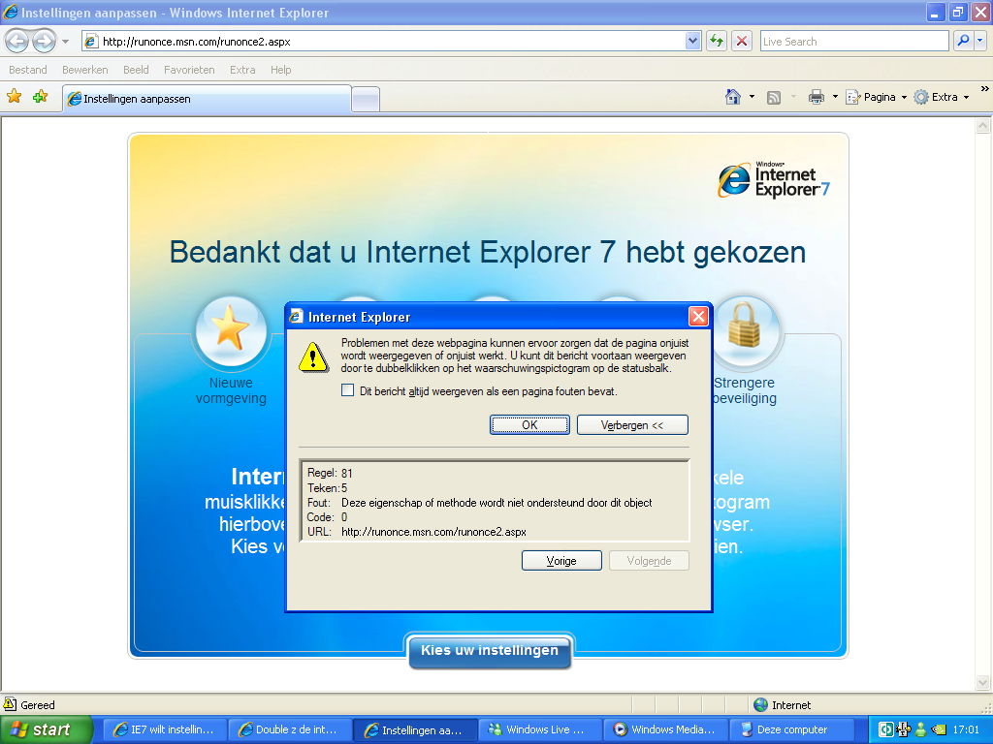Click the Live Search magnifier icon
993x744 pixels.
click(x=963, y=41)
